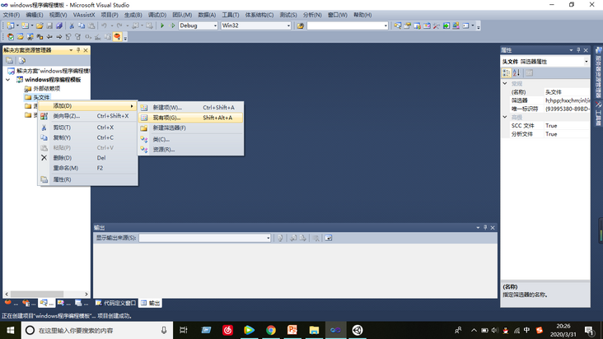The width and height of the screenshot is (603, 339).
Task: Click the New Project toolbar icon
Action: coord(11,26)
